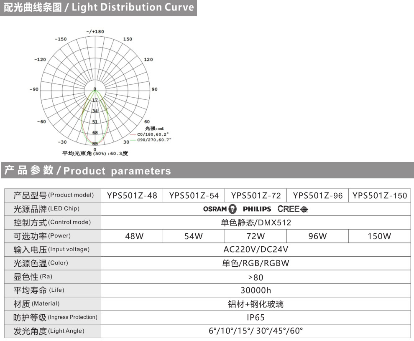This screenshot has width=414, height=341.
Task: Click the Light Angle row label
Action: click(49, 331)
